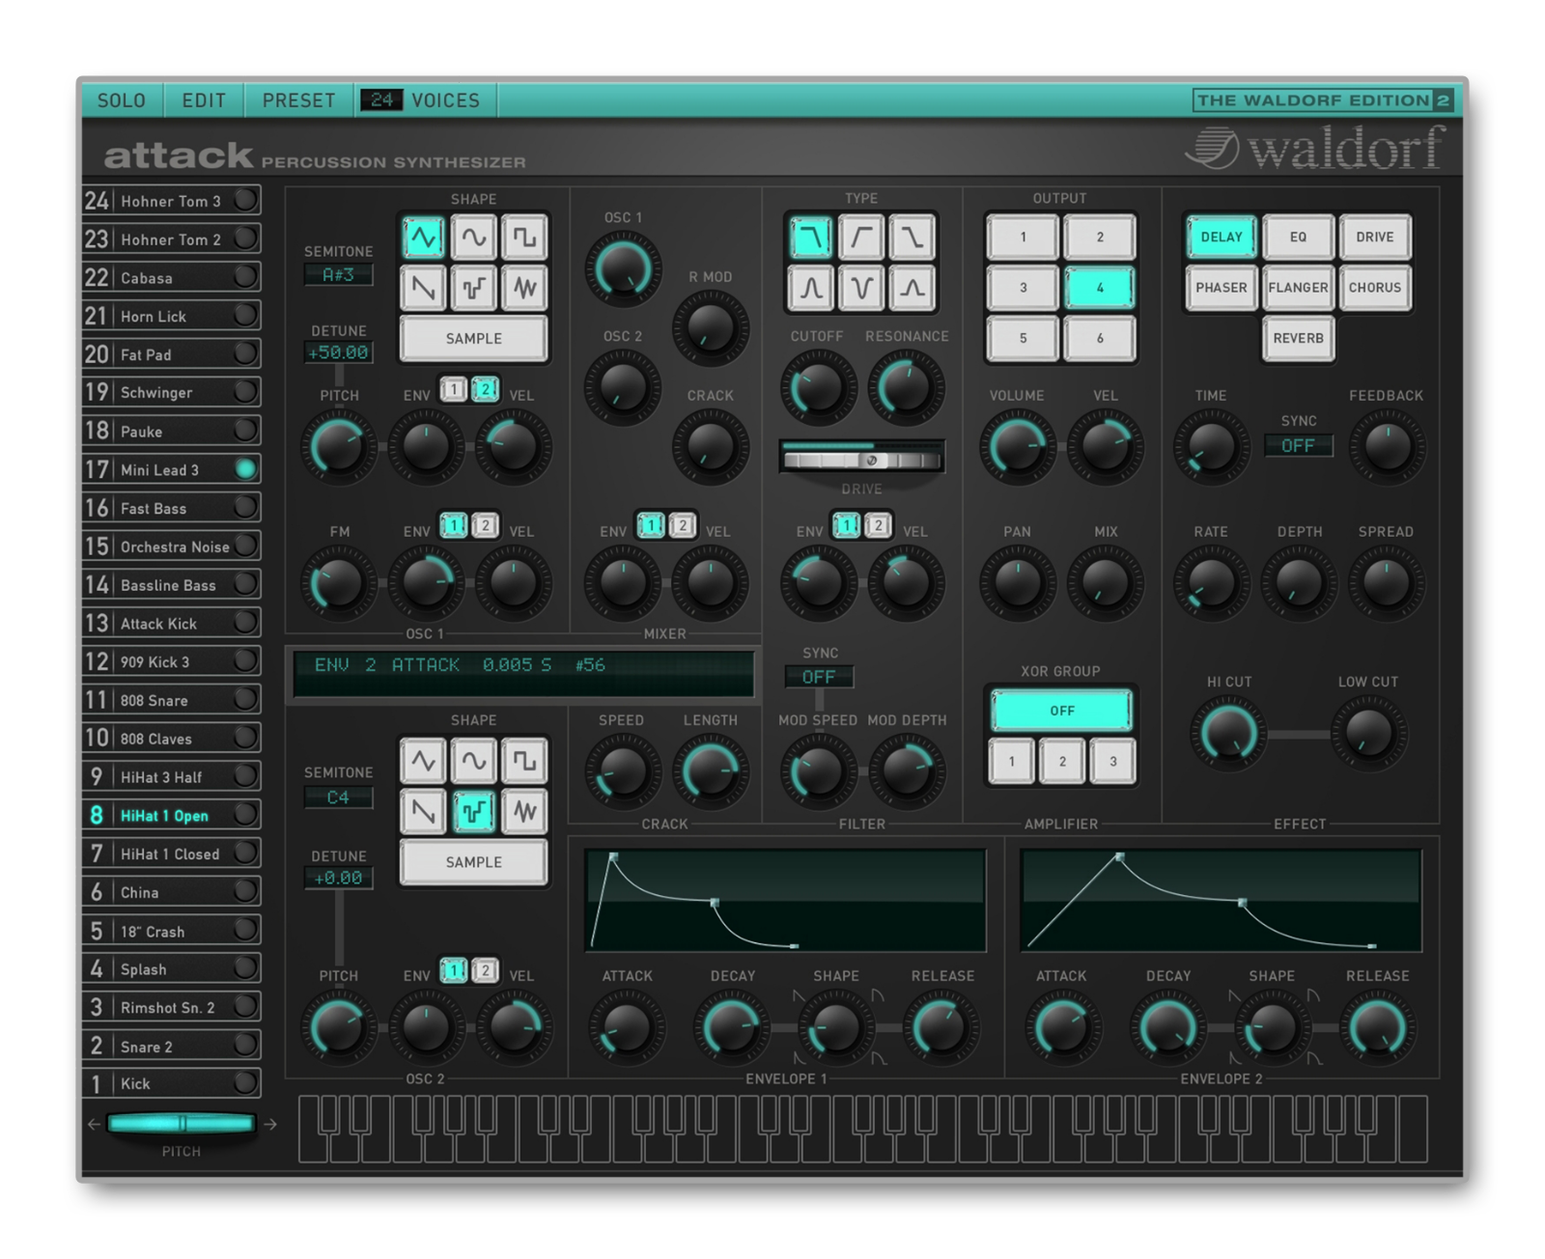
Task: Open the EDIT menu
Action: coord(204,100)
